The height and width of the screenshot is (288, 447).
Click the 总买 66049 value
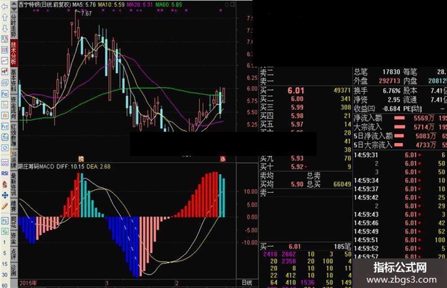point(342,184)
